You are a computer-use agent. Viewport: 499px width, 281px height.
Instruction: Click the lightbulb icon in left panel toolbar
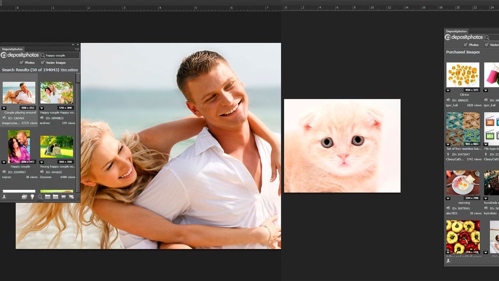pyautogui.click(x=32, y=197)
